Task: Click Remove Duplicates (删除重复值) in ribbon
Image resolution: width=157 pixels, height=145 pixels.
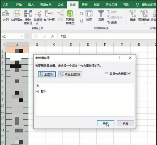Action: tap(28, 17)
